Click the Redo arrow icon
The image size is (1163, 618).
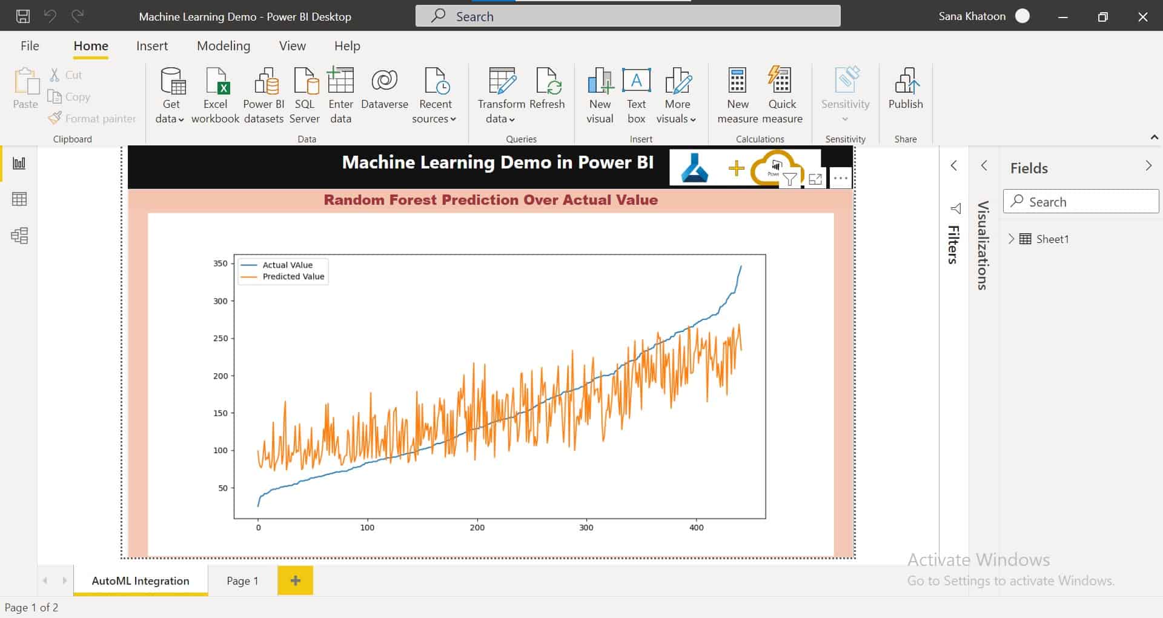(x=78, y=16)
